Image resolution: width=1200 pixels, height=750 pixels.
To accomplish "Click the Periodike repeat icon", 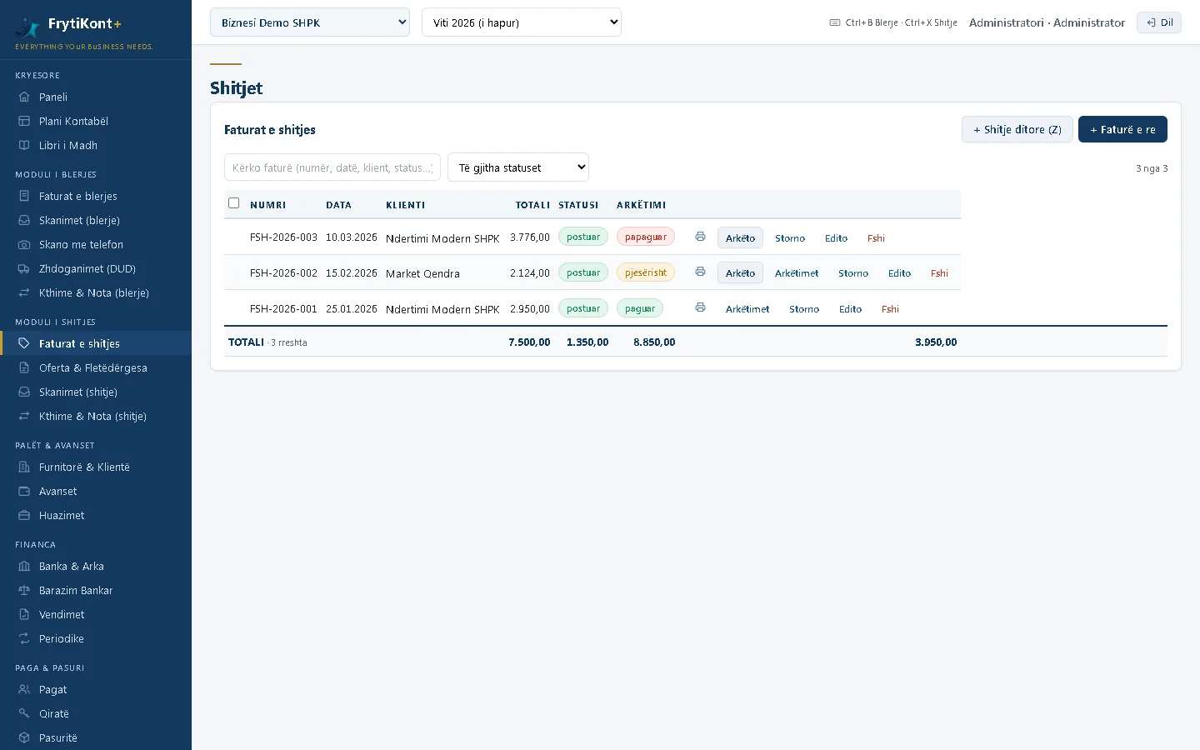I will pyautogui.click(x=24, y=638).
